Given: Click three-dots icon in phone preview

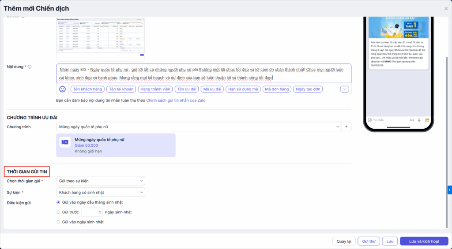Looking at the screenshot, I should (412, 120).
